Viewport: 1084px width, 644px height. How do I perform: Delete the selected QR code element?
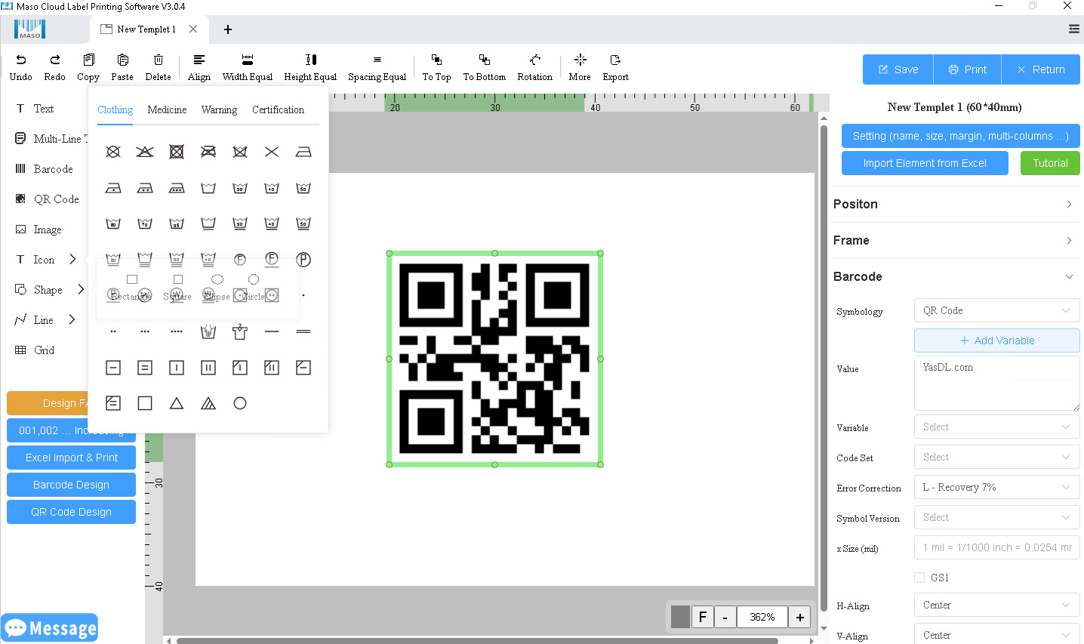pos(159,67)
